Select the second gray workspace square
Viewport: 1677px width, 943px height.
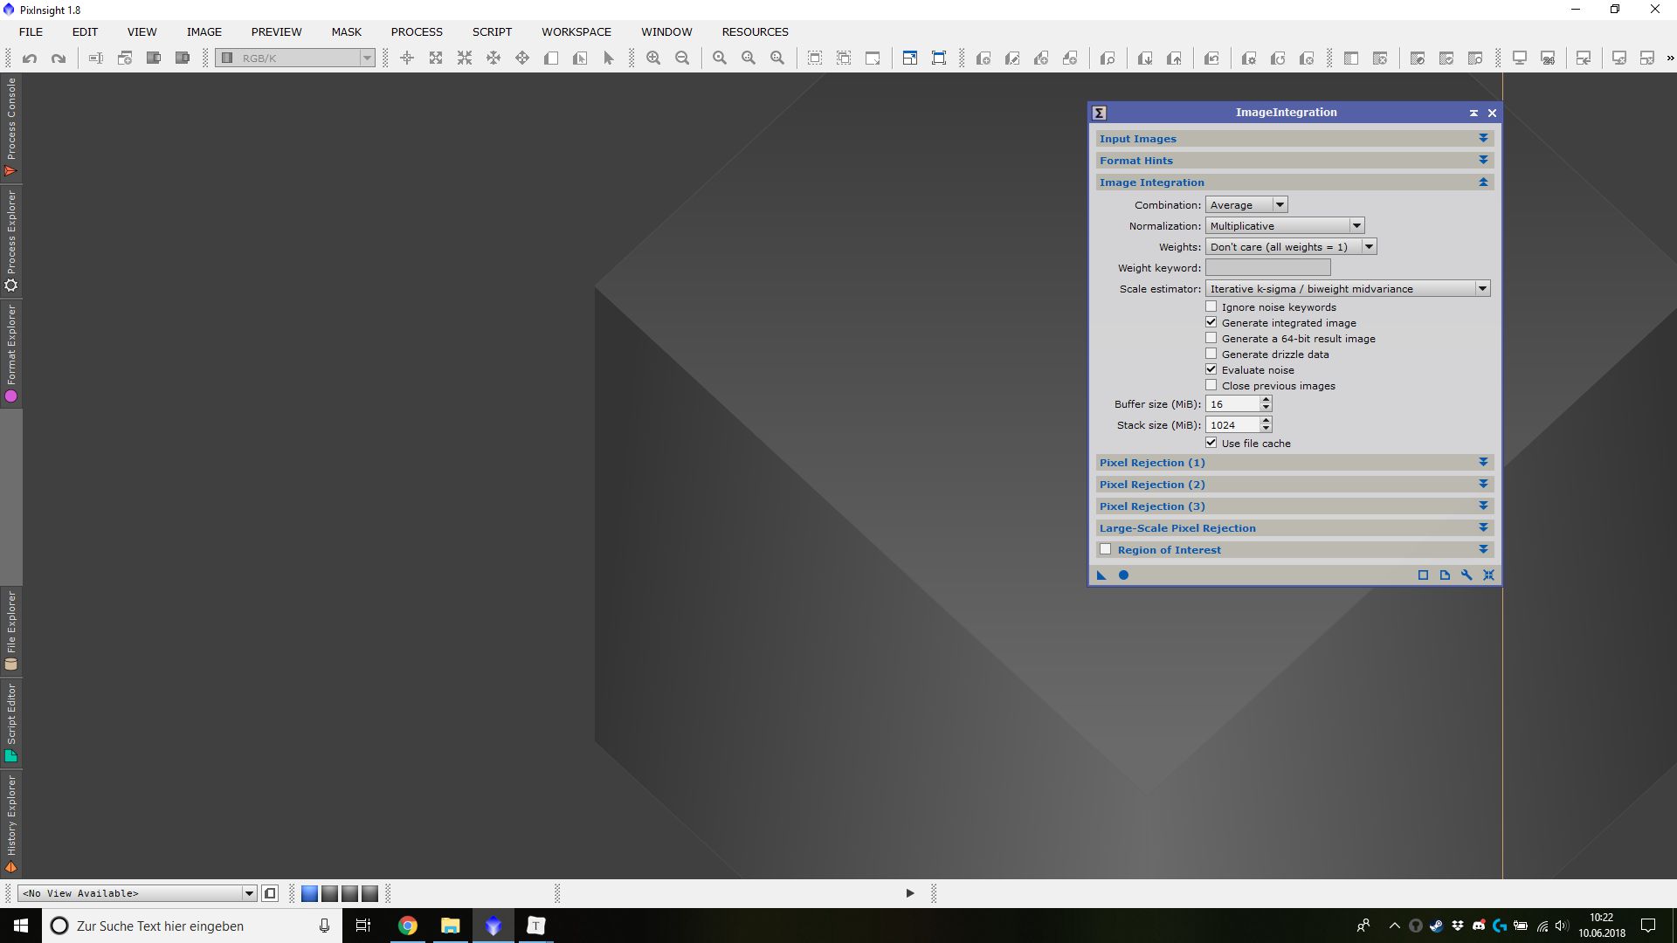tap(329, 893)
